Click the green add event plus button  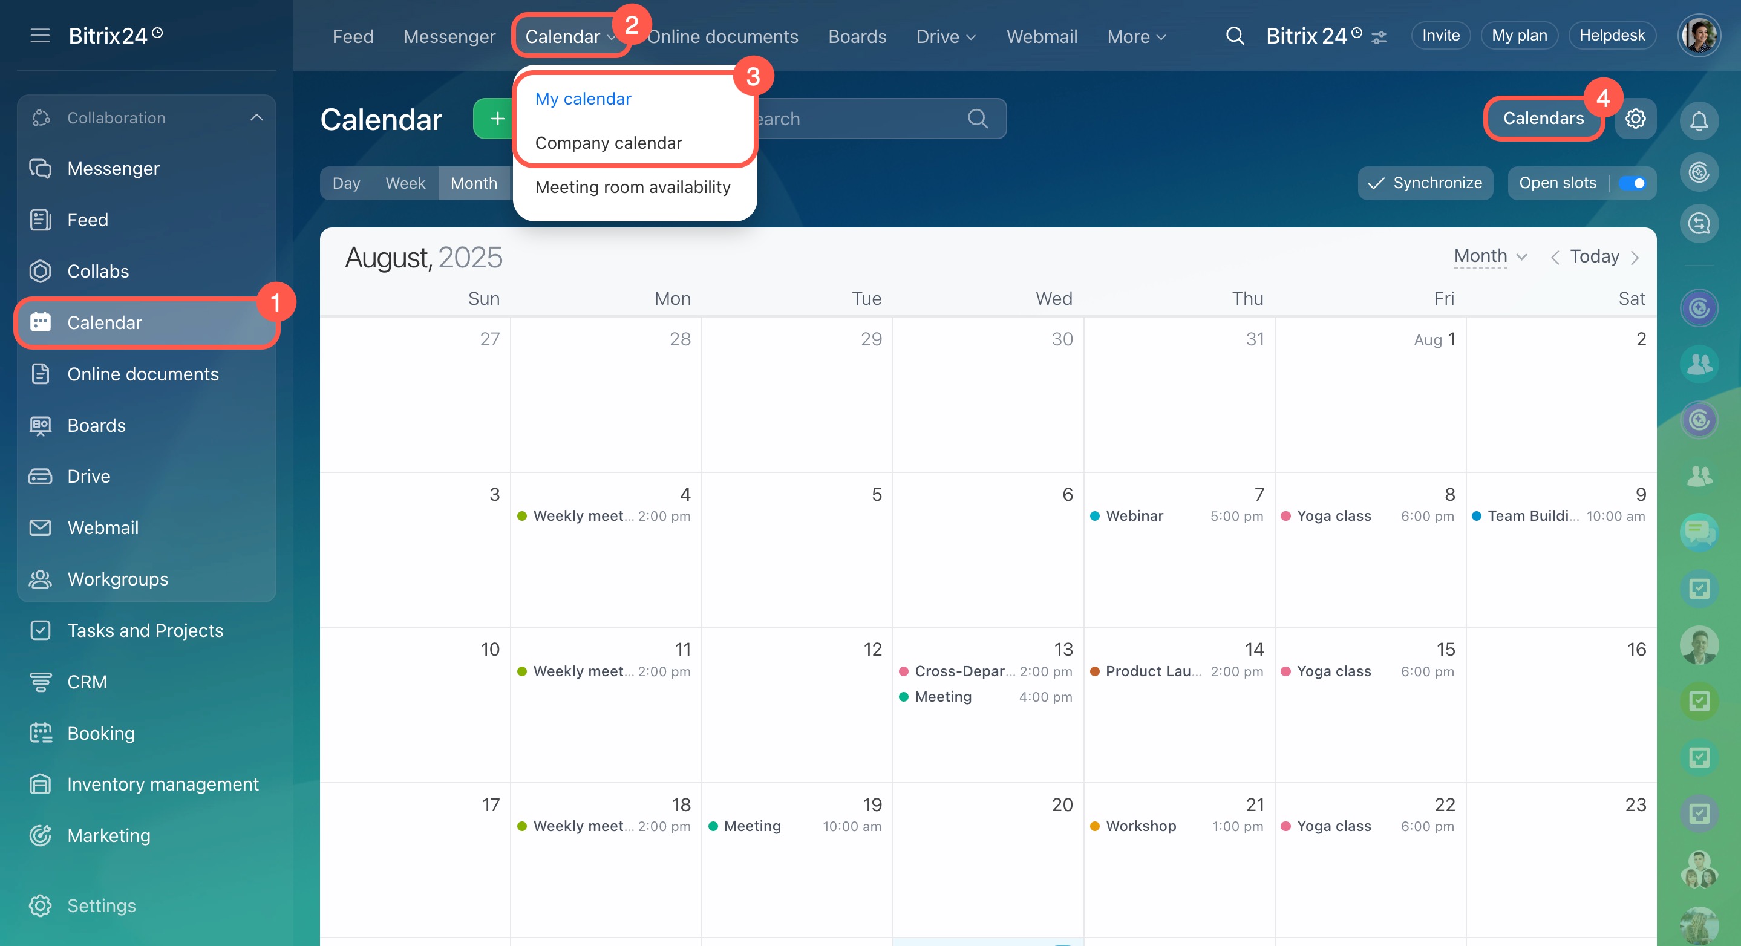[x=497, y=119]
